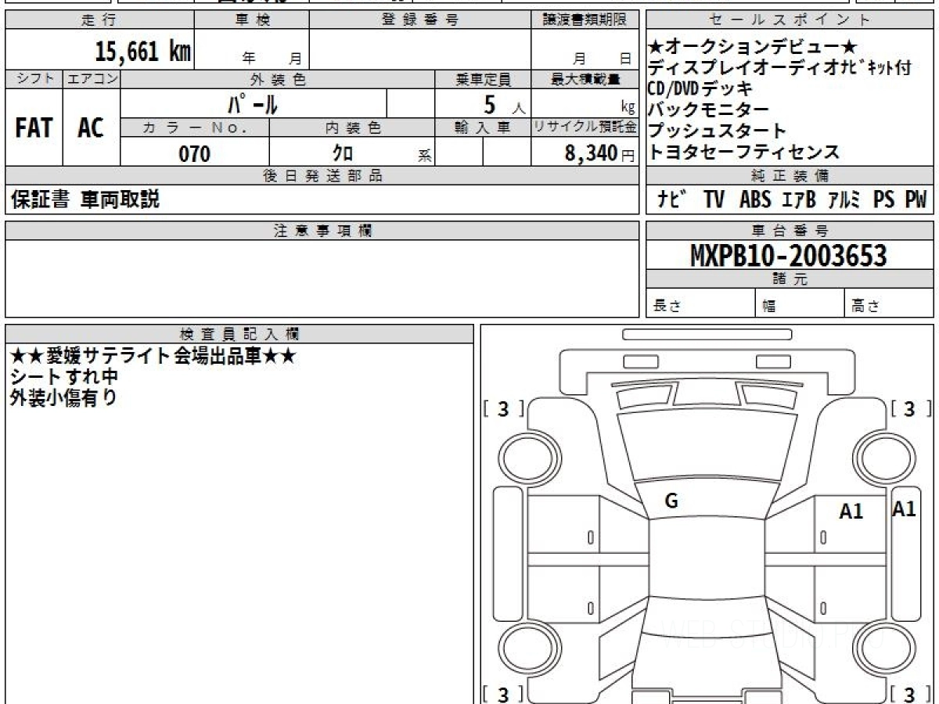Click the 純正装備 header
Image resolution: width=939 pixels, height=704 pixels.
tap(790, 175)
